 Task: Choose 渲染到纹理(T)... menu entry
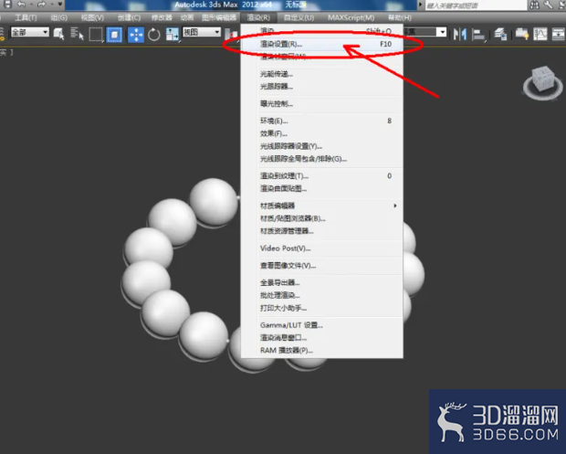pyautogui.click(x=322, y=176)
